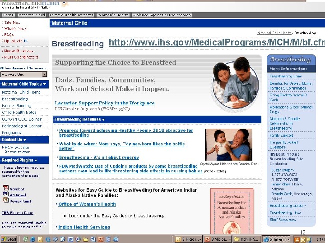This screenshot has height=243, width=325.
Task: Open Benefits for Babies, Moms, Families link
Action: (x=291, y=86)
